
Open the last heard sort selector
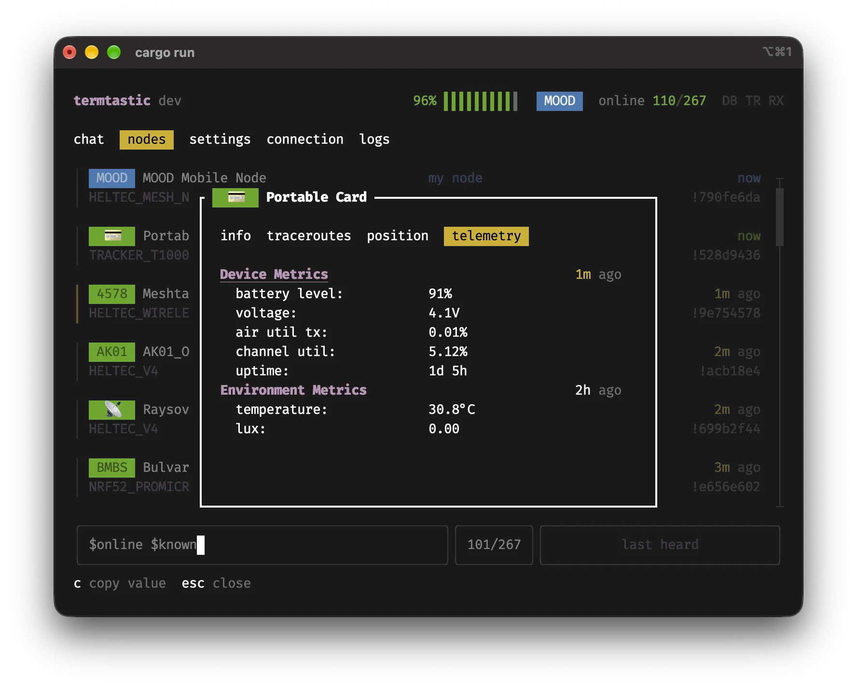point(660,545)
